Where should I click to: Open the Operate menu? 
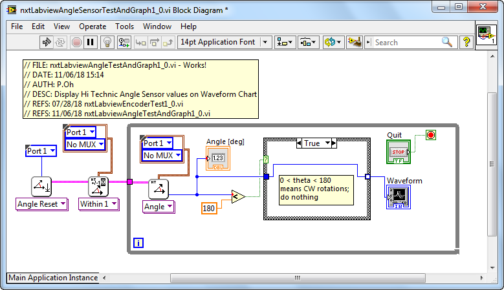coord(93,26)
